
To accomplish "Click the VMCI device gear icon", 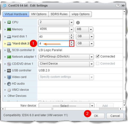I will coord(9,90).
